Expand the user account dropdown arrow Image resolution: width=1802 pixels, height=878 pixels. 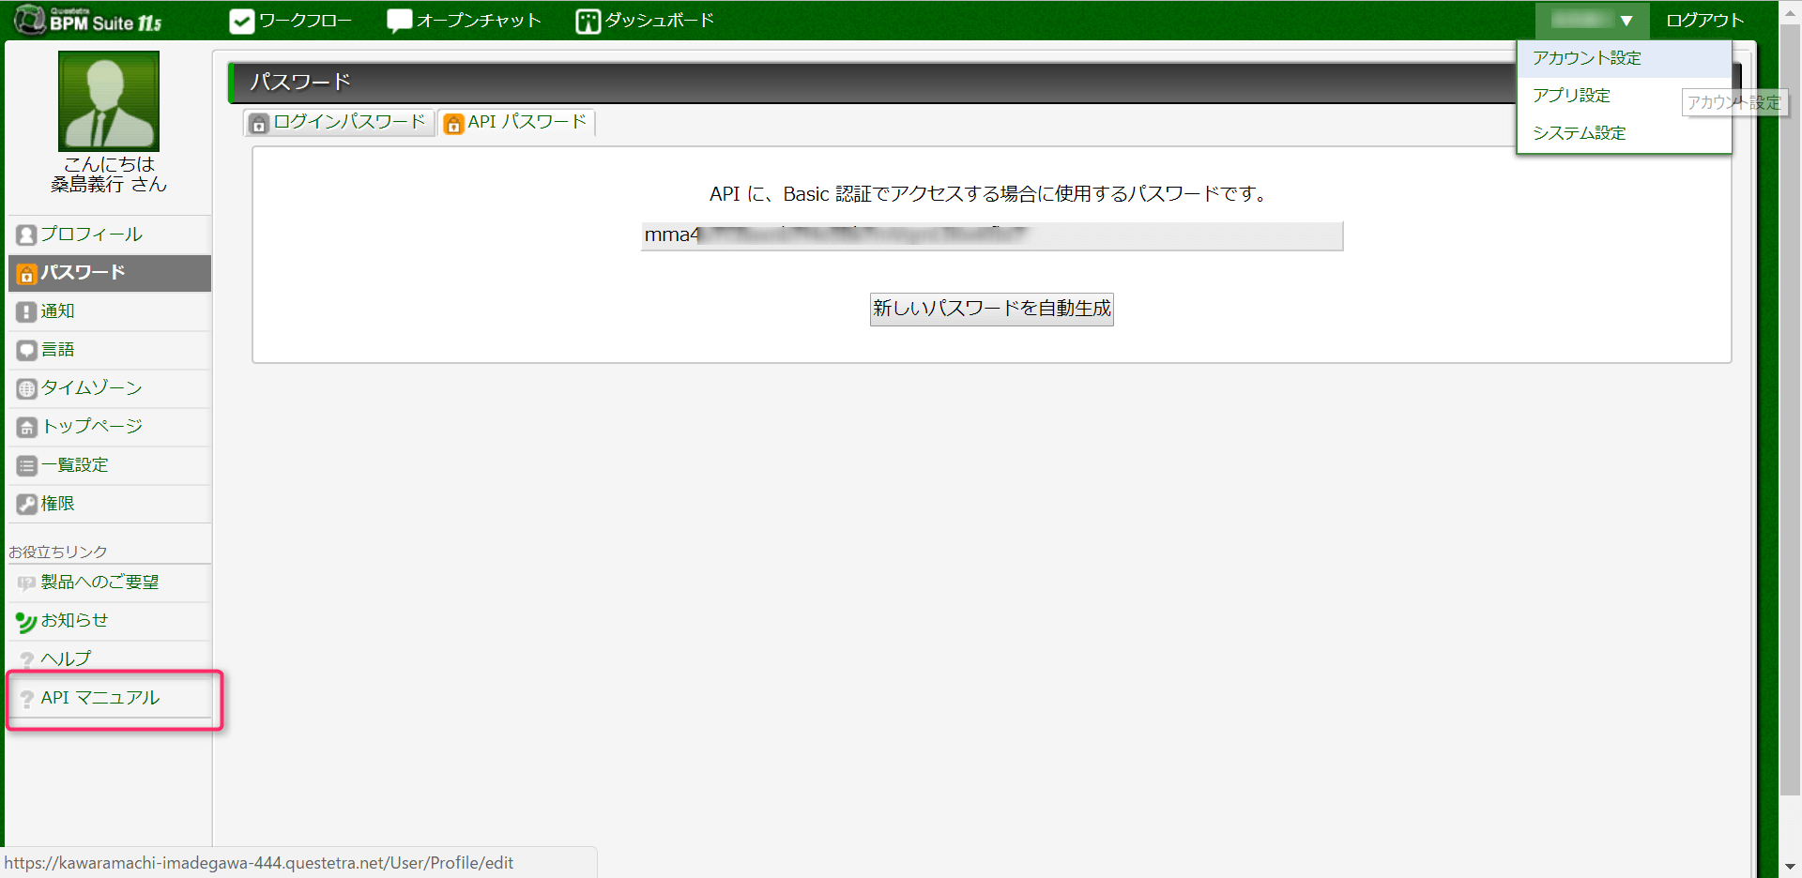coord(1626,21)
